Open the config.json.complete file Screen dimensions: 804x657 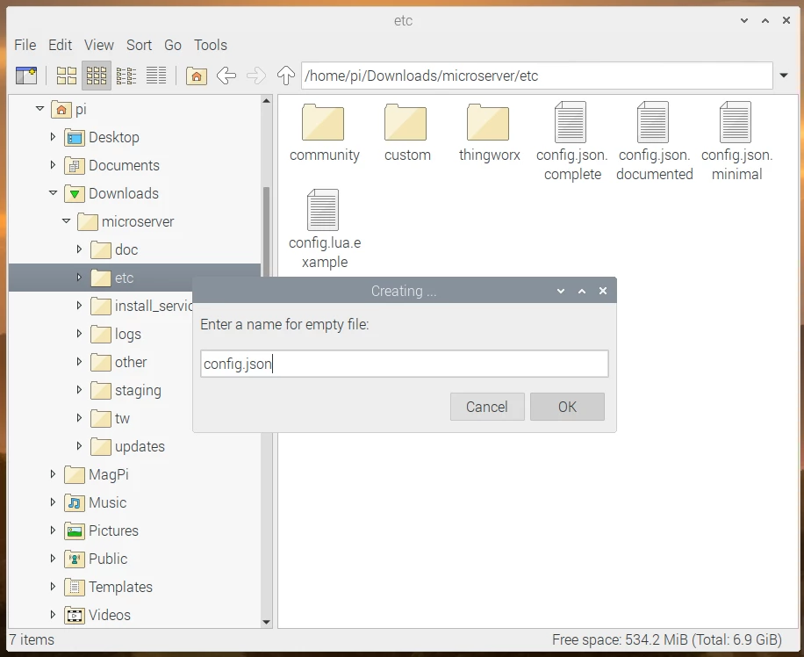(x=571, y=123)
